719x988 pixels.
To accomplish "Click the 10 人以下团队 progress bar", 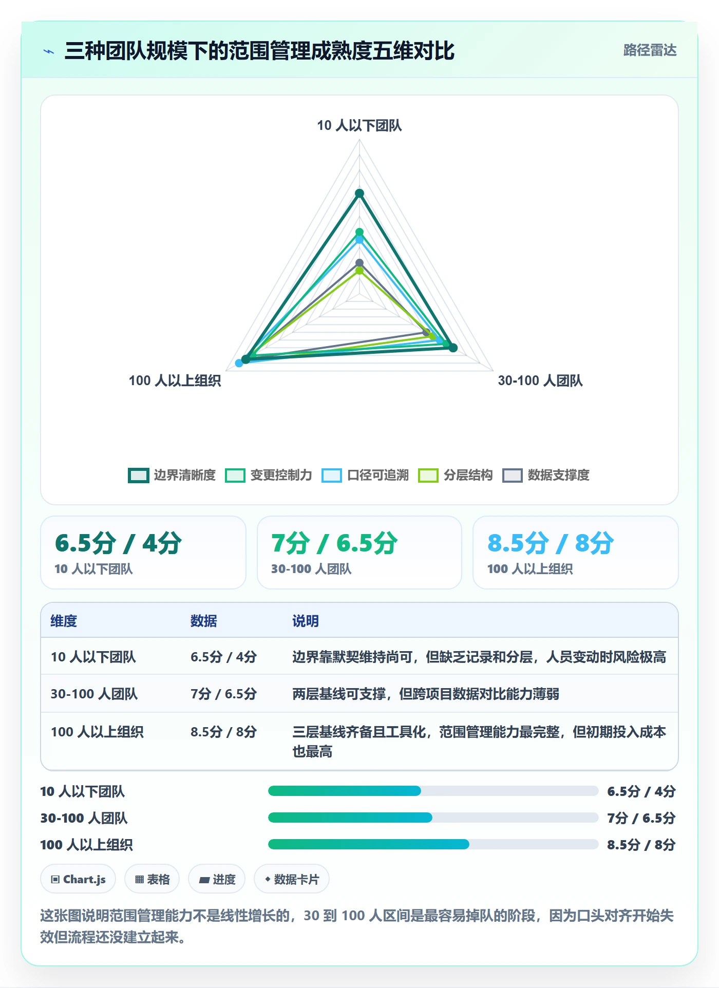I will [x=433, y=791].
